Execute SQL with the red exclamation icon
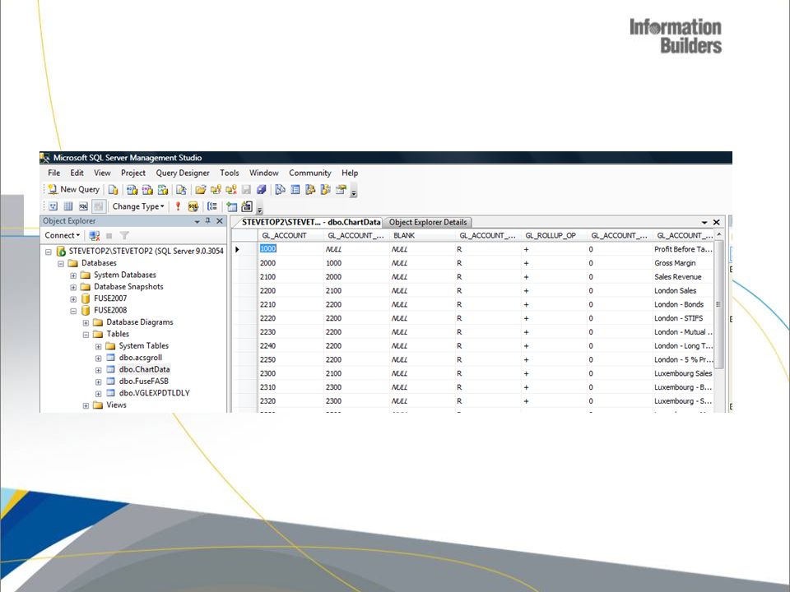 point(178,206)
